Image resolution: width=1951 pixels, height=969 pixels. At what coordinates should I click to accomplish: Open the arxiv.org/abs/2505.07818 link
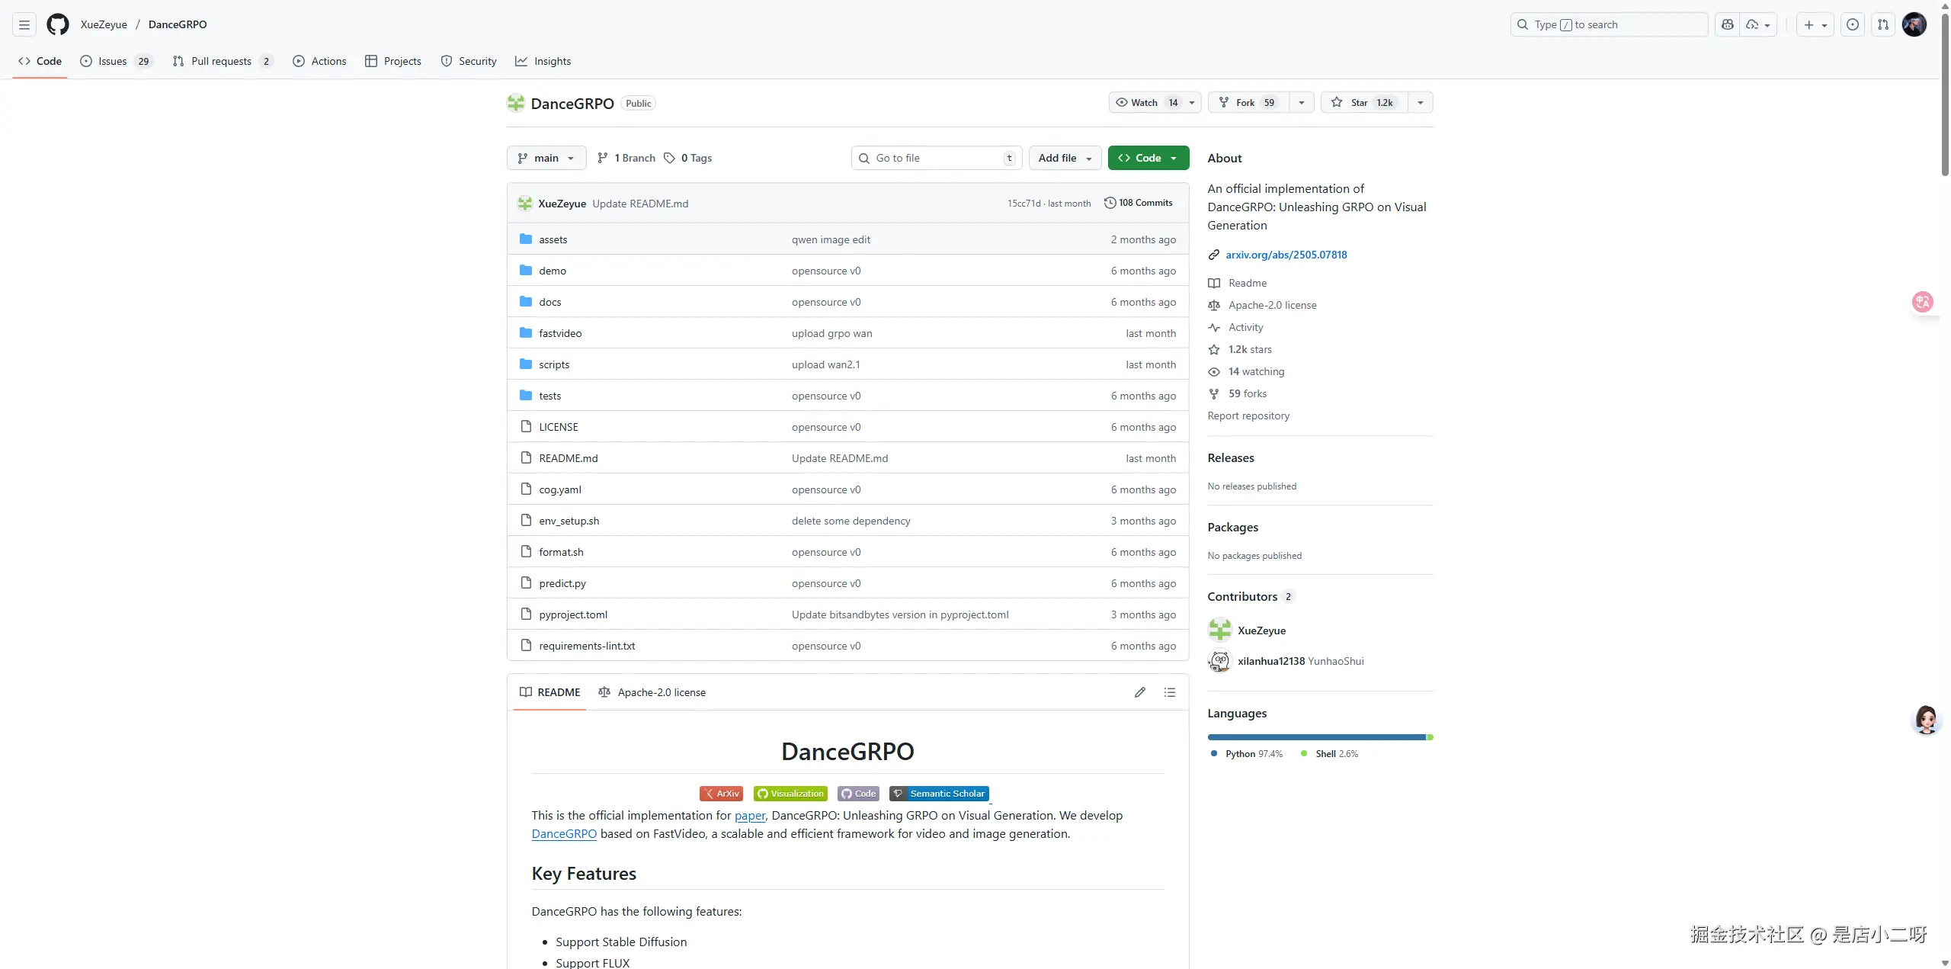(1286, 255)
